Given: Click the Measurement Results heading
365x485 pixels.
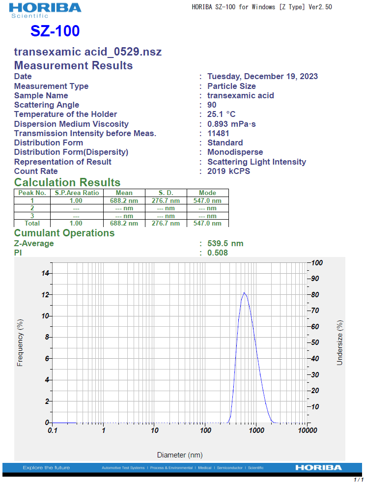Looking at the screenshot, I should pyautogui.click(x=73, y=65).
